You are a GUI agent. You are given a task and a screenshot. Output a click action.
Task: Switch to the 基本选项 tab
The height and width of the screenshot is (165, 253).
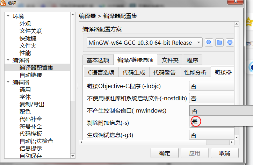coord(98,60)
